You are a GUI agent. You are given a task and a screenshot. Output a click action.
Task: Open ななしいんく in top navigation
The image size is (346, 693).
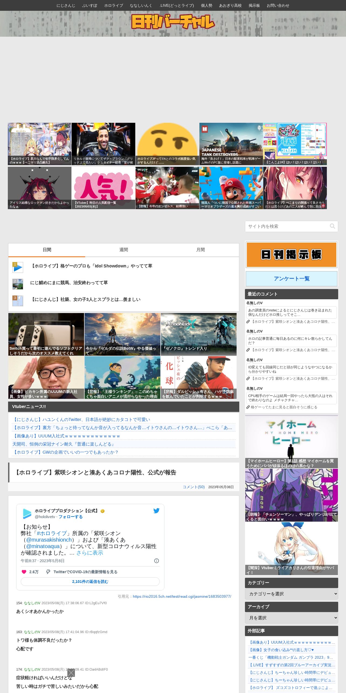pos(141,5)
